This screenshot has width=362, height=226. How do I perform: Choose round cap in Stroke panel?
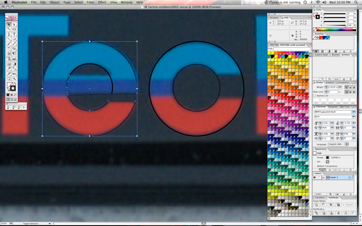[350, 87]
